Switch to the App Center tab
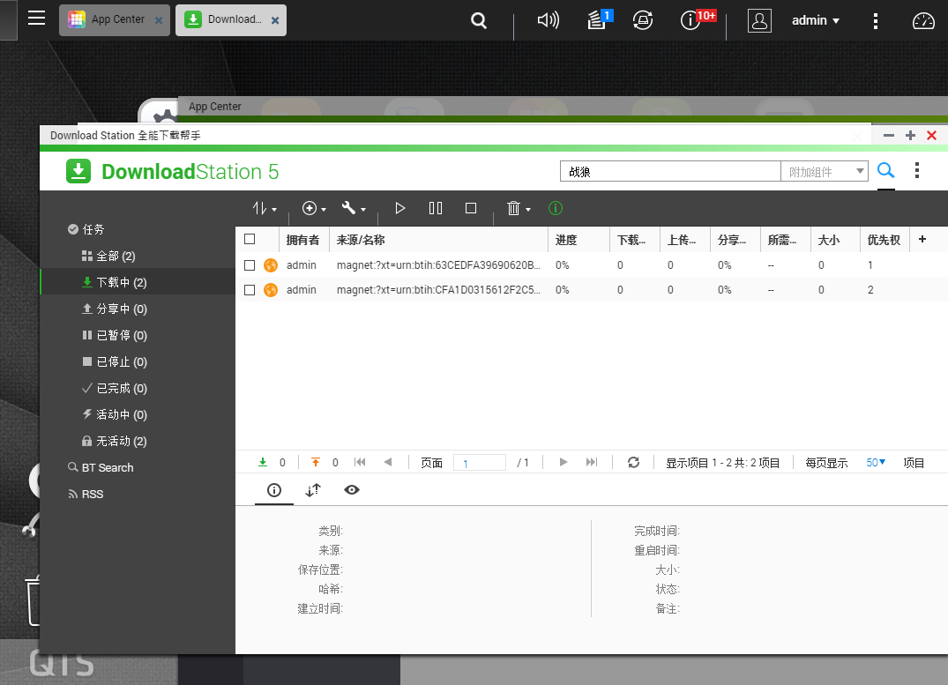The width and height of the screenshot is (948, 685). [x=115, y=20]
